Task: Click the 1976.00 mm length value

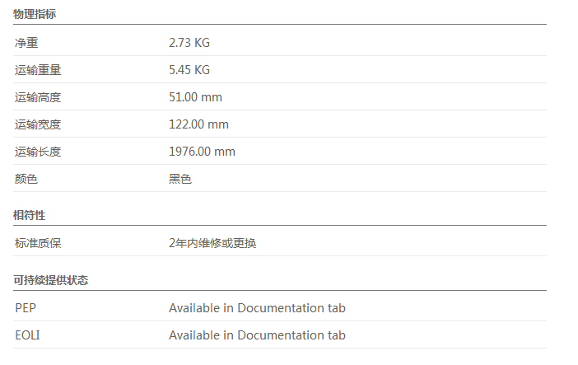Action: [202, 152]
